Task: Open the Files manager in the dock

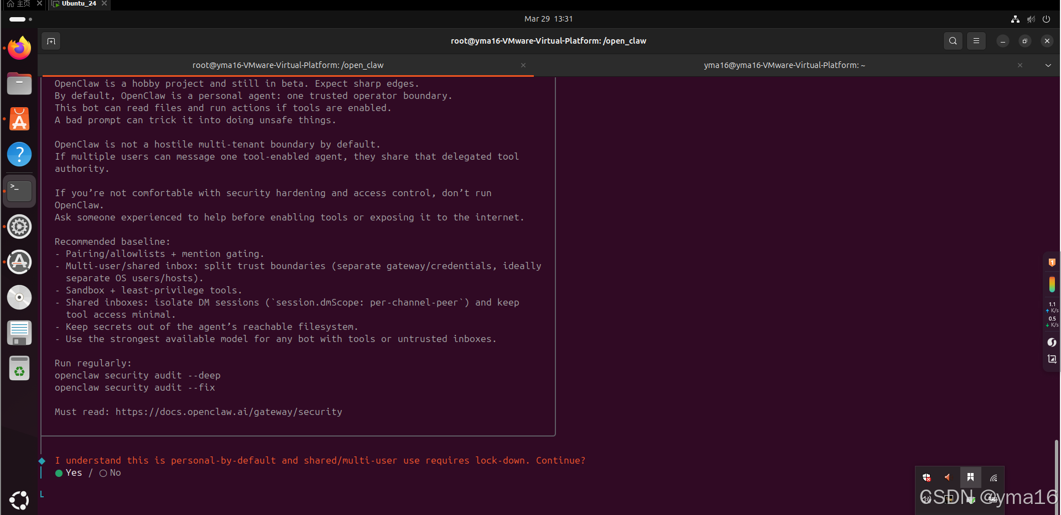Action: [x=19, y=84]
